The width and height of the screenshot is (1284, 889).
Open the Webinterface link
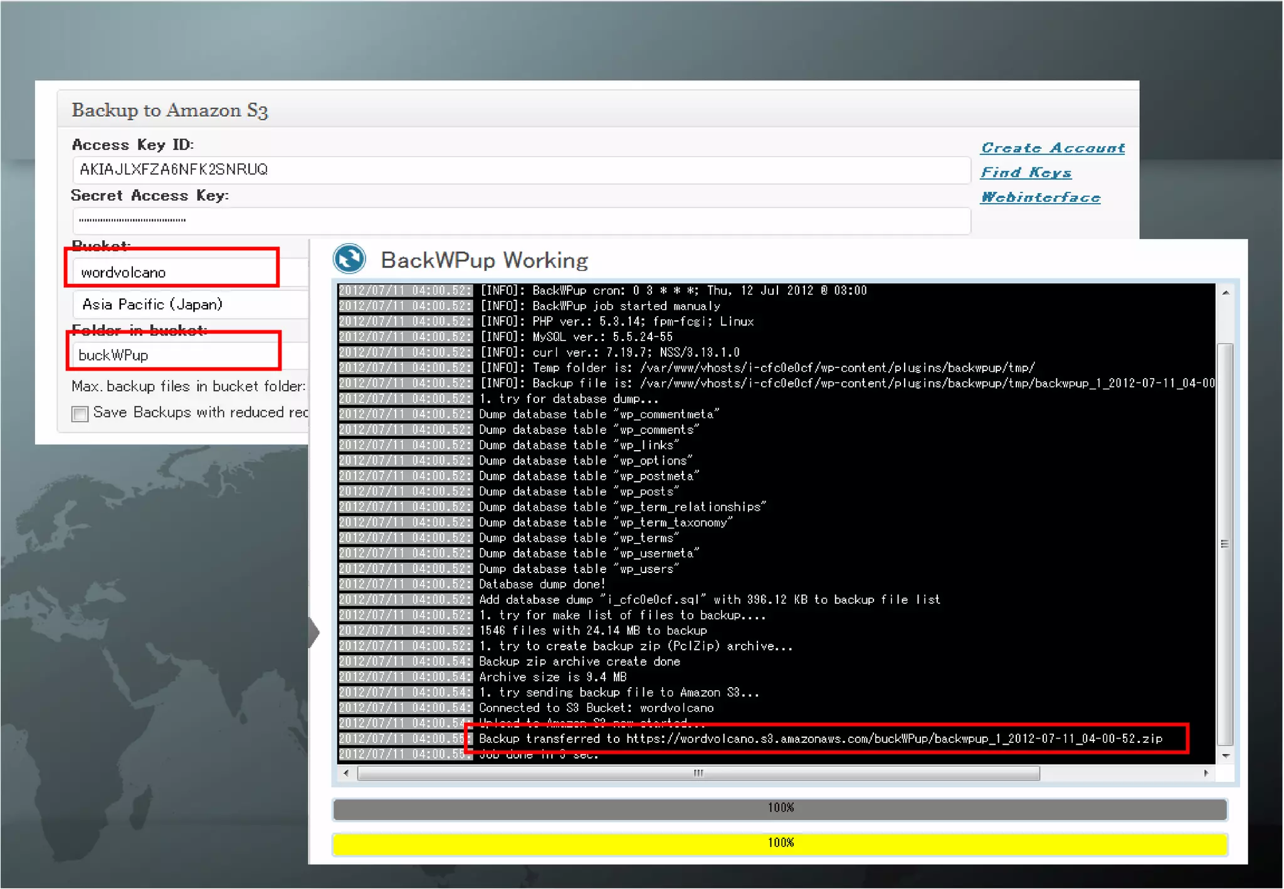click(x=1040, y=197)
